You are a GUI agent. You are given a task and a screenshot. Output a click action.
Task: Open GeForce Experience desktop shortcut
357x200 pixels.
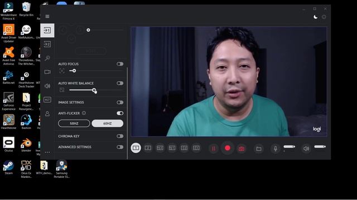point(9,101)
